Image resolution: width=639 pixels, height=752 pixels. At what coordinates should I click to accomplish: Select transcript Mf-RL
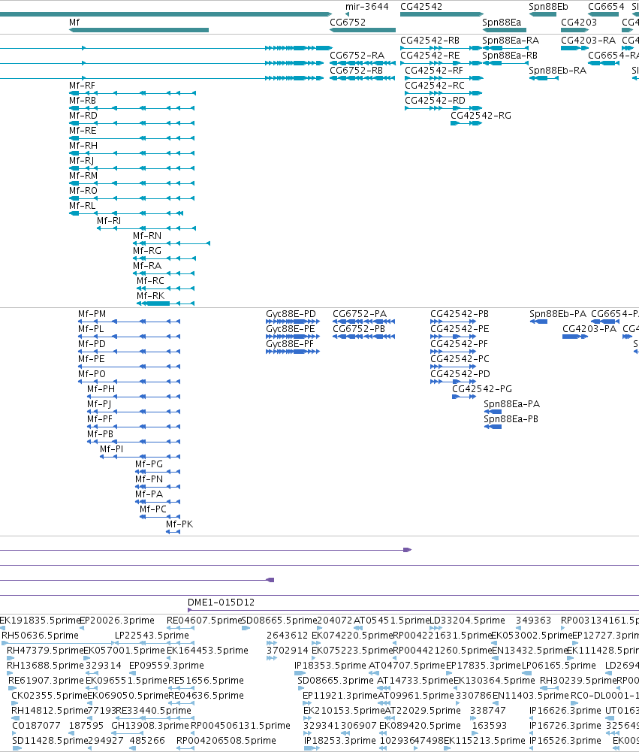pyautogui.click(x=127, y=213)
